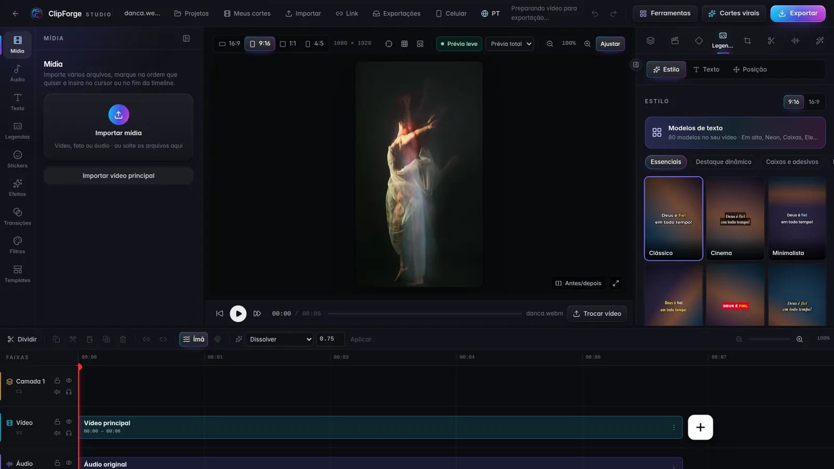Select the Destaque dinâmico category
The width and height of the screenshot is (834, 469).
(723, 162)
